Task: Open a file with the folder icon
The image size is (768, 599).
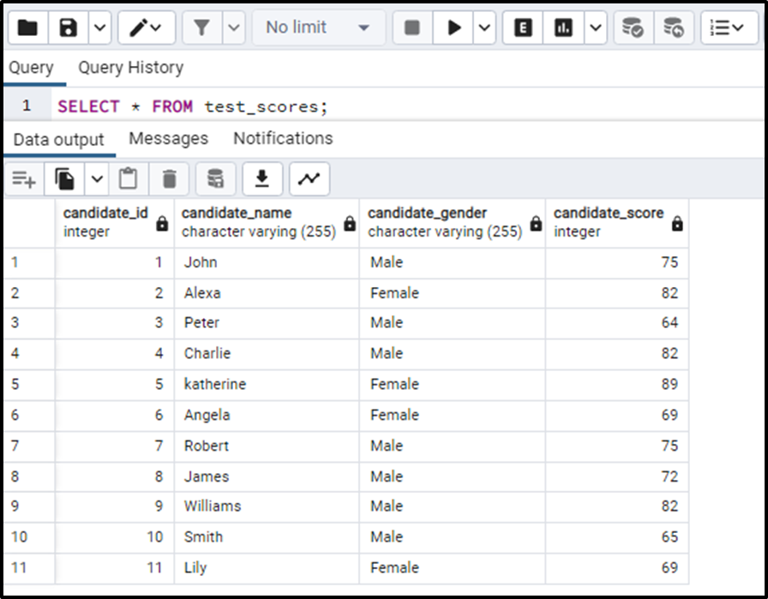Action: coord(28,27)
